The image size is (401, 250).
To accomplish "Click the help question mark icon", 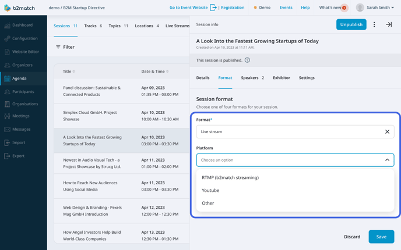I will (247, 60).
